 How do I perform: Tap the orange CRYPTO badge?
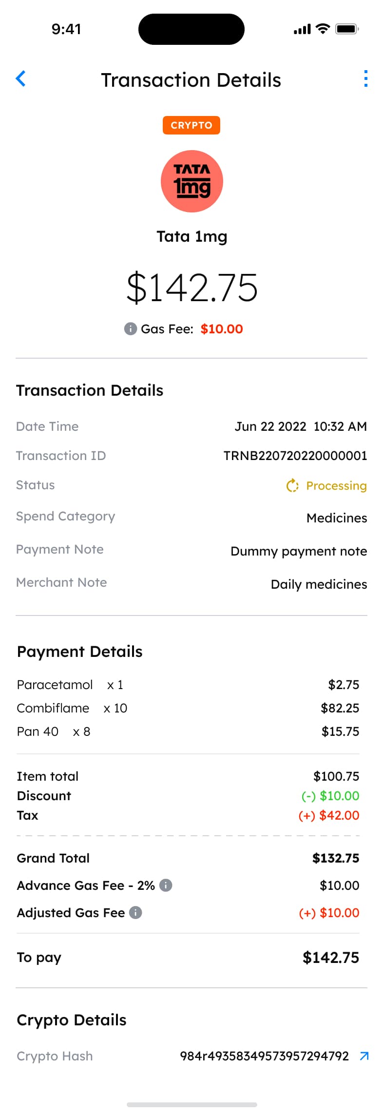(191, 125)
